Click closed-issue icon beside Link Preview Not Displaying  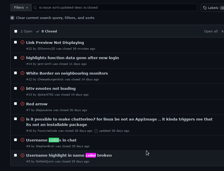point(22,42)
